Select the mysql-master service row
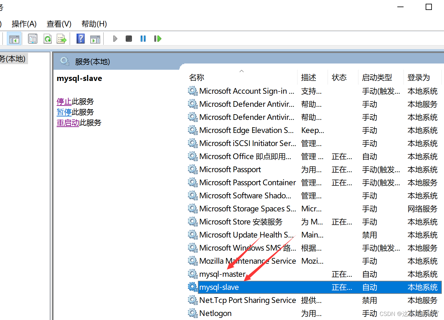Screen dimensions: 444x320 tap(314, 274)
